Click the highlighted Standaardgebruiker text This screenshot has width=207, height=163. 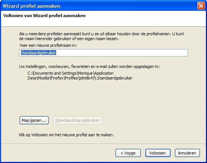tap(38, 53)
